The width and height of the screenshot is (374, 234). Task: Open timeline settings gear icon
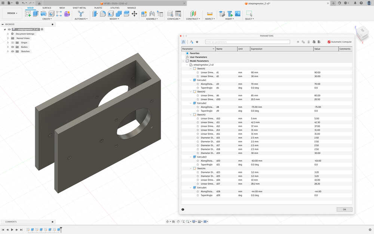click(x=370, y=230)
